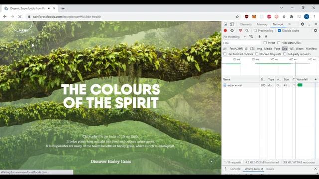
Task: Open the What's New drawer tab
Action: [x=252, y=169]
